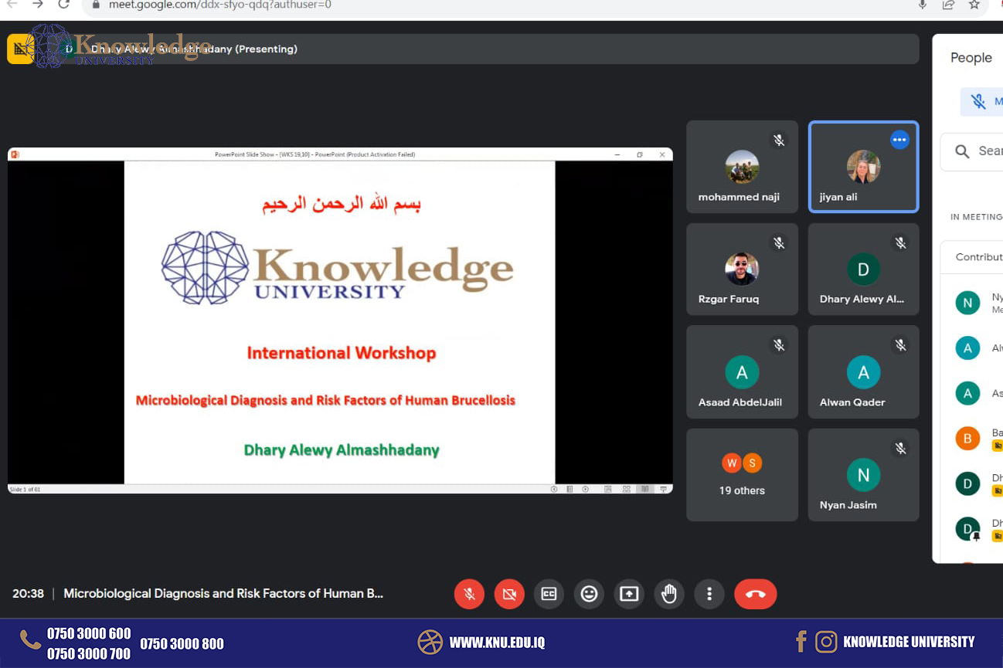Click the Mute all button in People panel

982,102
